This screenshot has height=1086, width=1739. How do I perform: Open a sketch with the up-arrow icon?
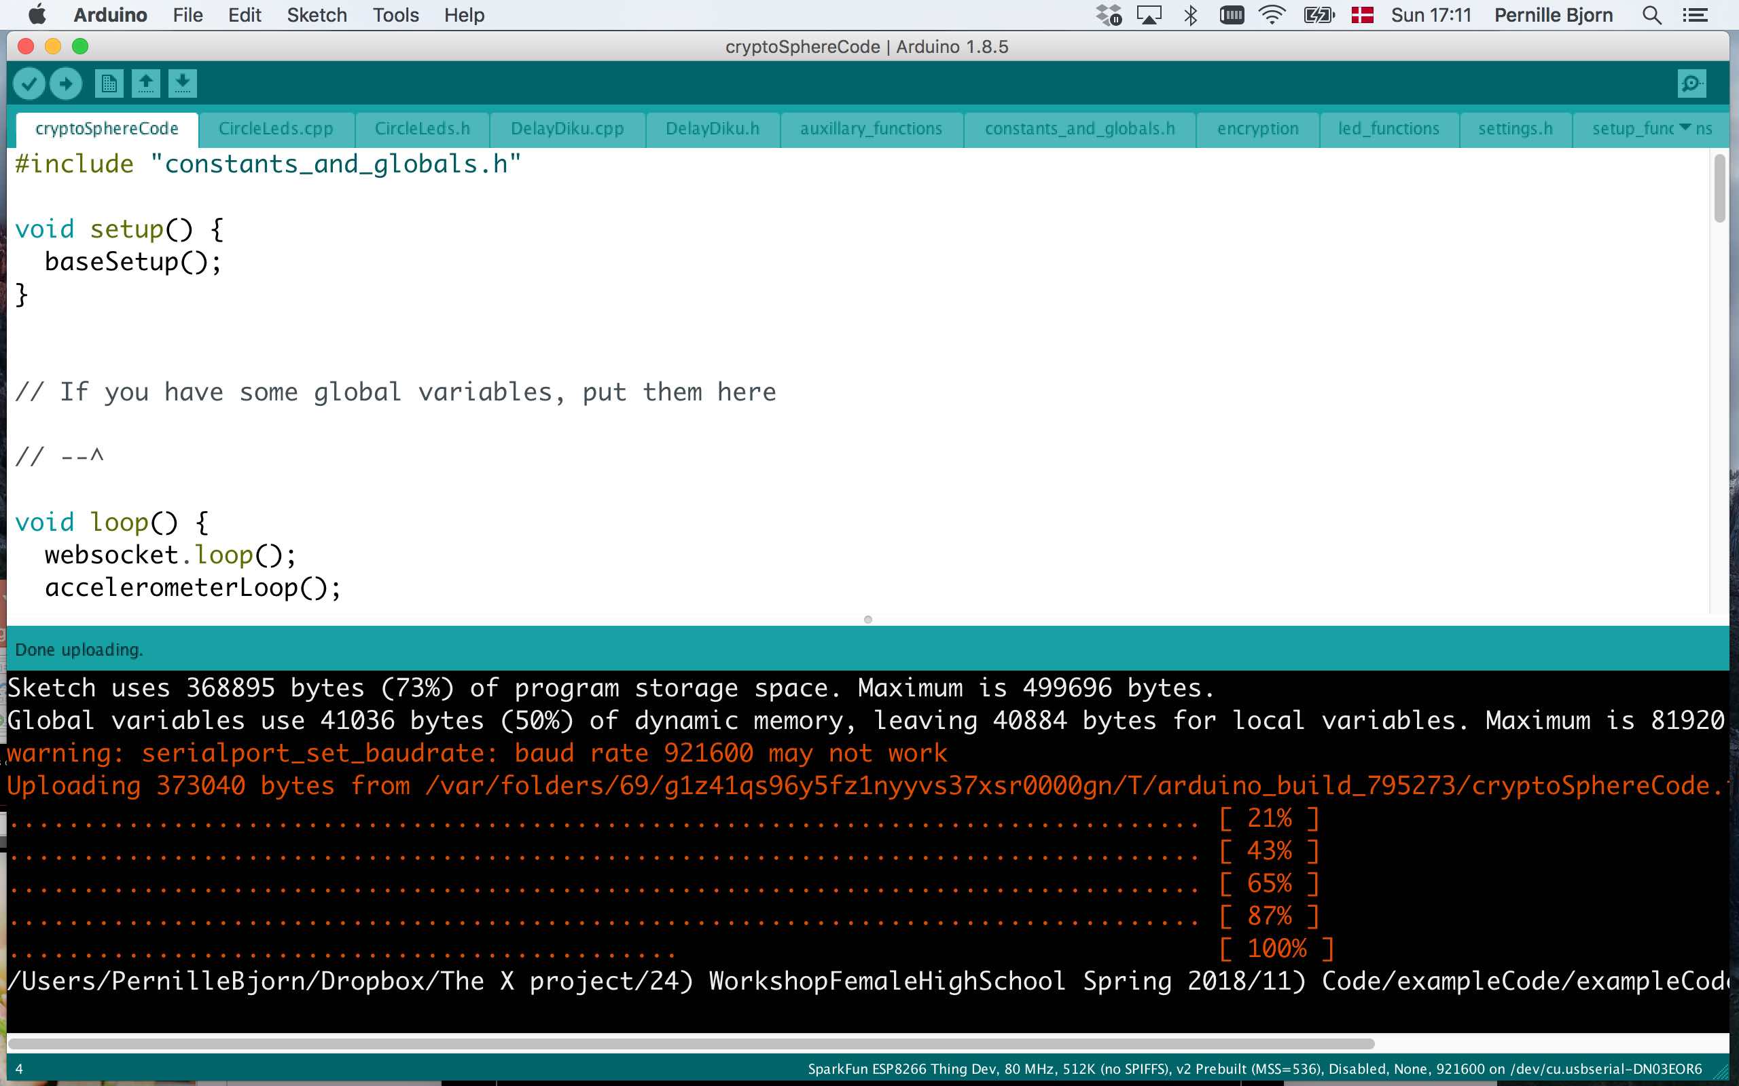pyautogui.click(x=146, y=83)
